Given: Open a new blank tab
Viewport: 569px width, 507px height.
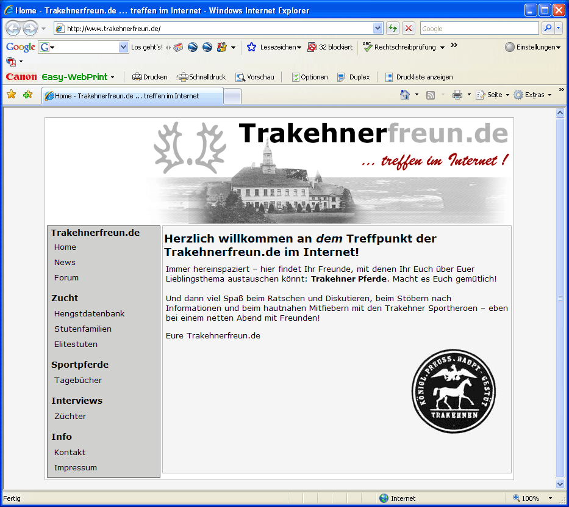Looking at the screenshot, I should pyautogui.click(x=232, y=97).
